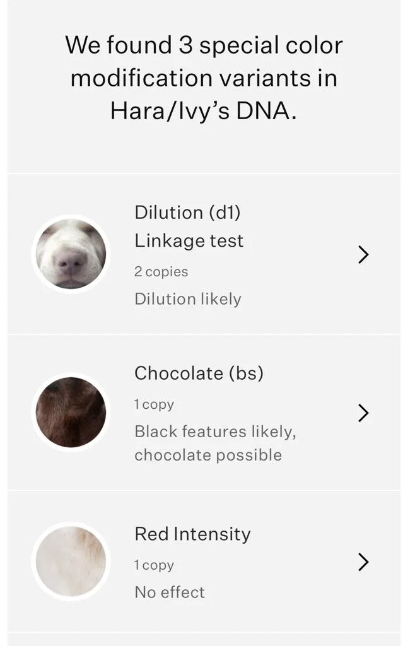Click the color modification variants heading
Screen dimensions: 403x646
(204, 78)
